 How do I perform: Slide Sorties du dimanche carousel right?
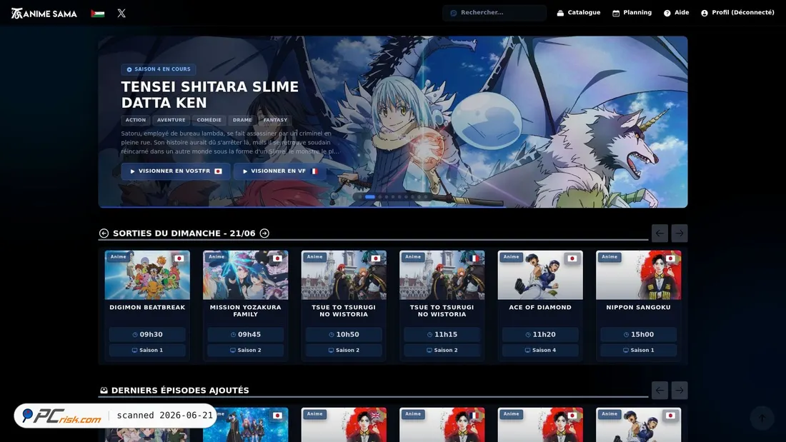680,233
